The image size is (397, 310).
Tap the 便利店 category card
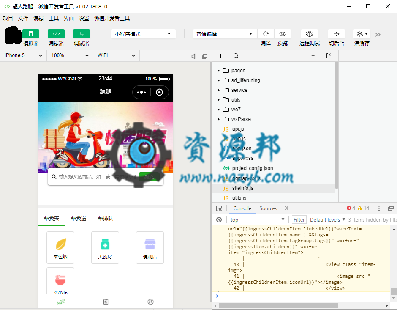click(x=150, y=248)
